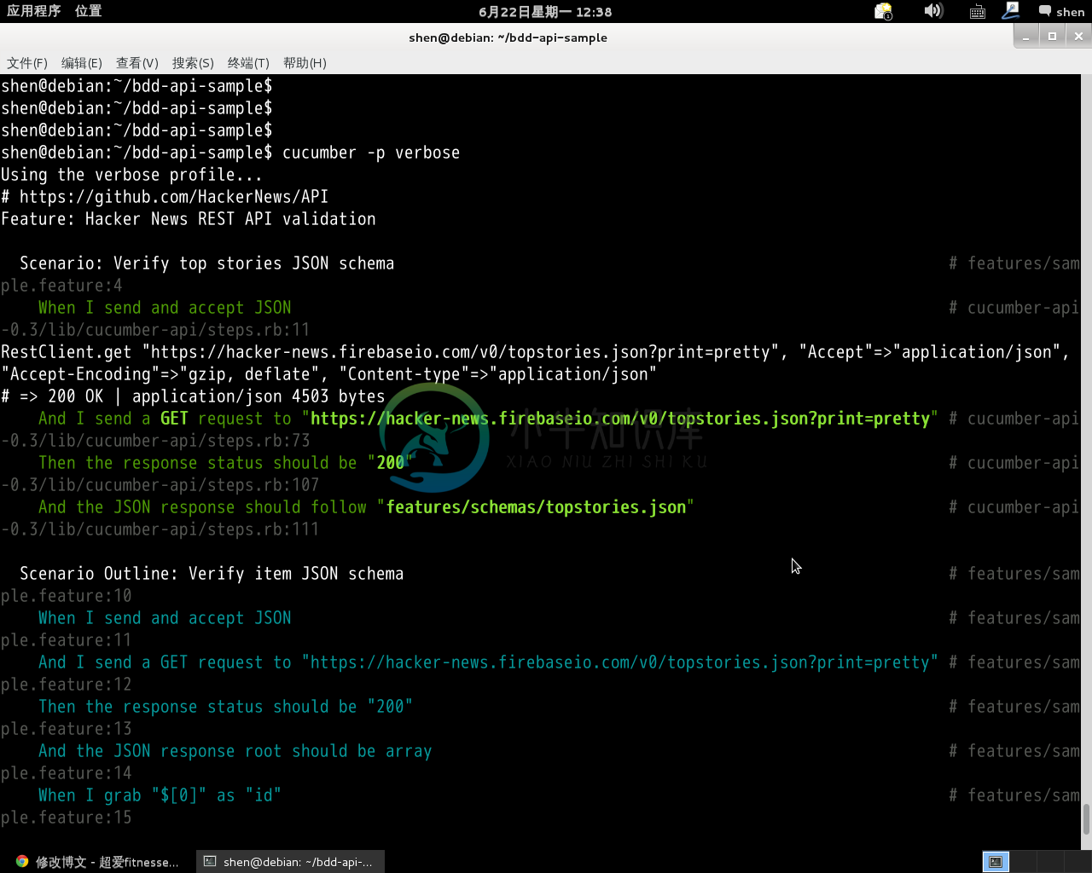This screenshot has height=873, width=1092.
Task: Click 'Feature: Hacker News REST API validation'
Action: [189, 219]
